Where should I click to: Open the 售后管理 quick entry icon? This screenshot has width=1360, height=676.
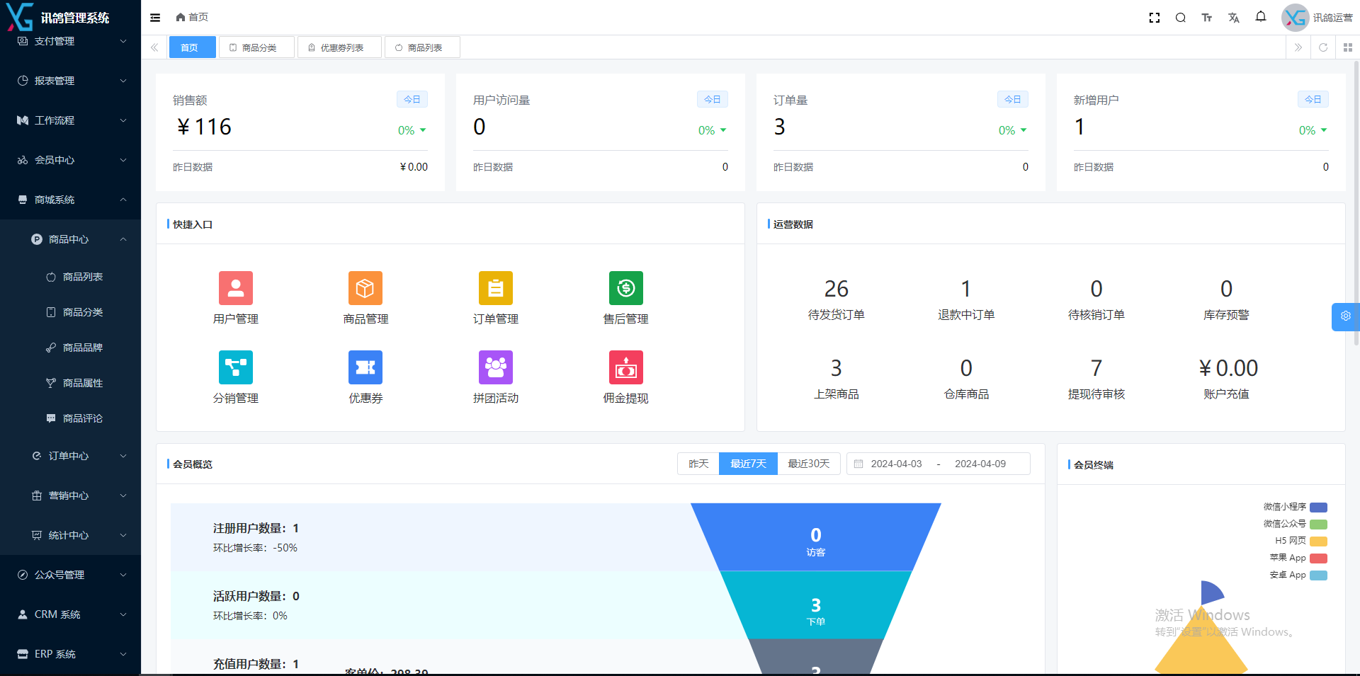(626, 288)
